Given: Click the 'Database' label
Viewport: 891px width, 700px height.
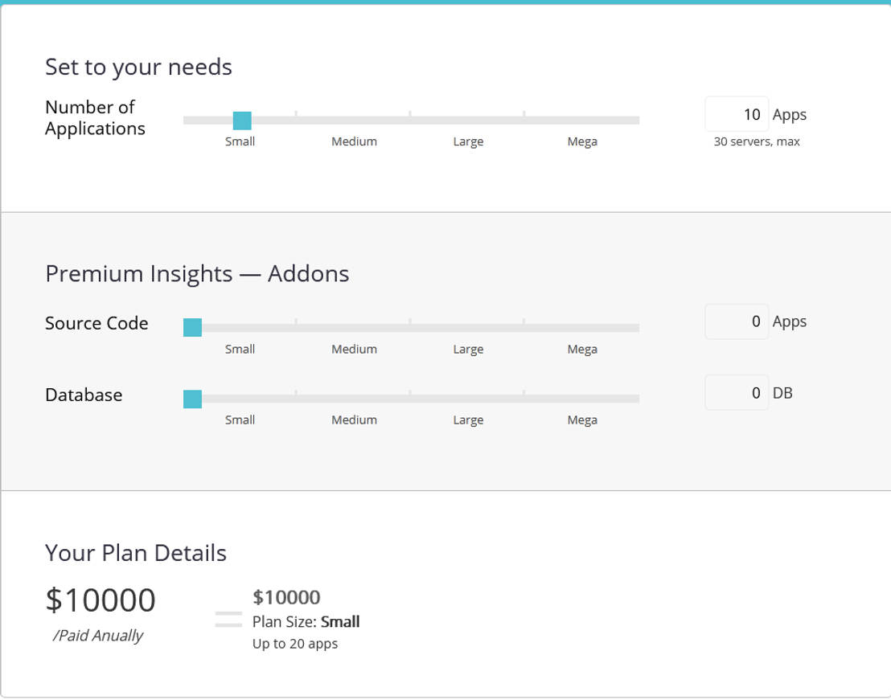Looking at the screenshot, I should (84, 395).
